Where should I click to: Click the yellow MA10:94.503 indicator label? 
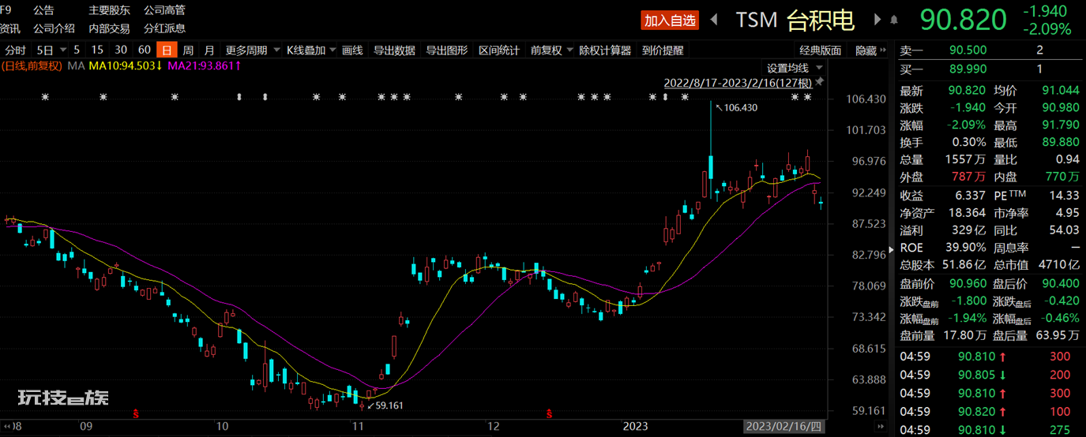pyautogui.click(x=126, y=65)
